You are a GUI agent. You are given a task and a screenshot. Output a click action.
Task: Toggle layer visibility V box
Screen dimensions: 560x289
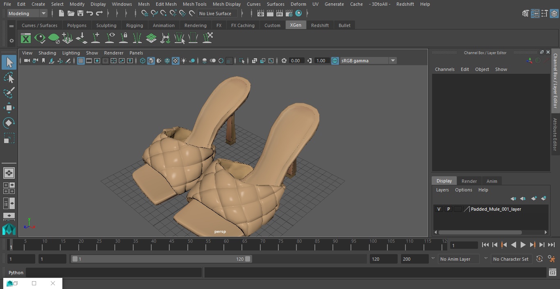point(439,209)
